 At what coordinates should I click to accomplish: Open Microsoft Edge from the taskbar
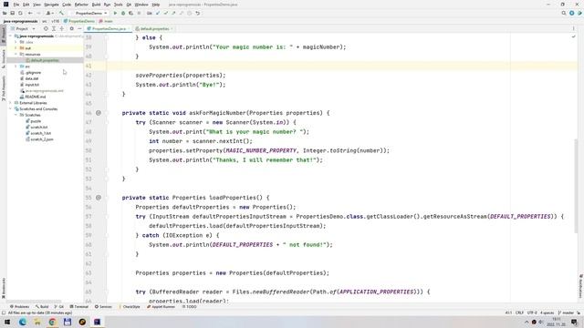click(x=22, y=322)
